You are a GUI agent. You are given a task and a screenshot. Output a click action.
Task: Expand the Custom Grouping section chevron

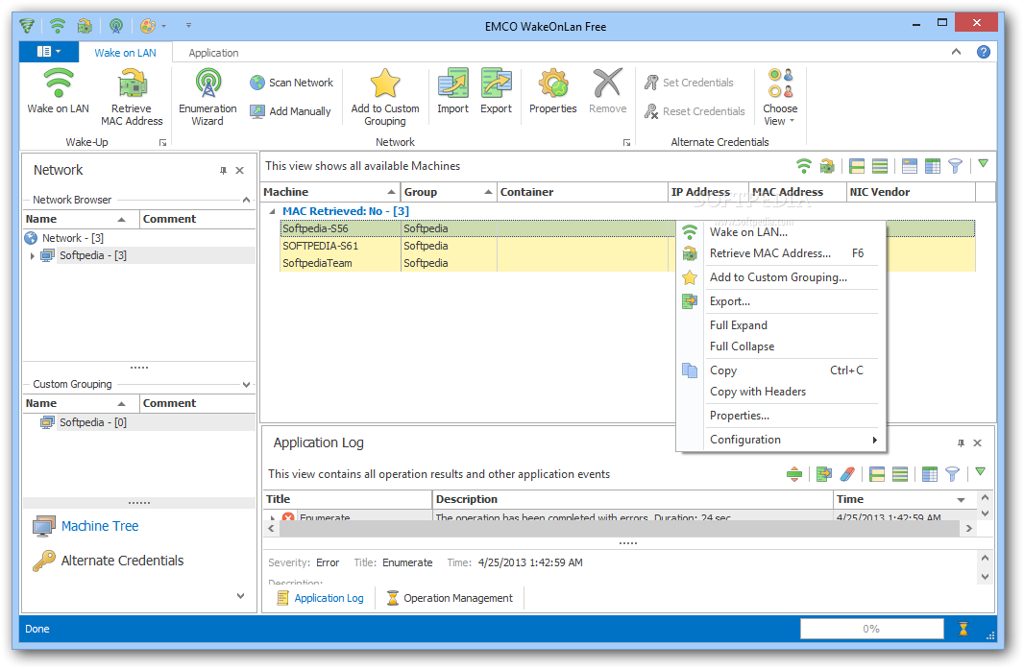(246, 385)
